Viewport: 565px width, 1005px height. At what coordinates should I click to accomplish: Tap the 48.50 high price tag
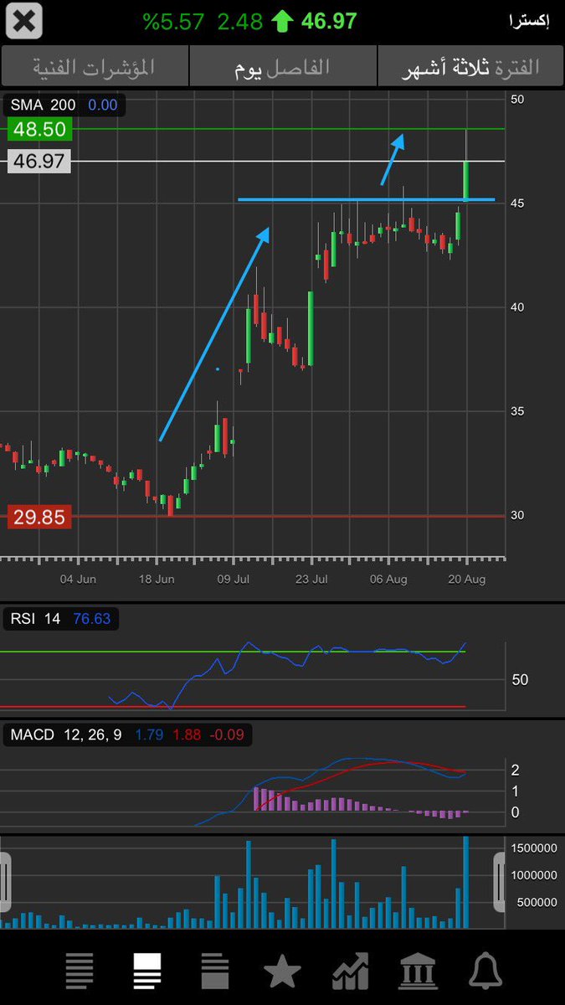point(39,129)
